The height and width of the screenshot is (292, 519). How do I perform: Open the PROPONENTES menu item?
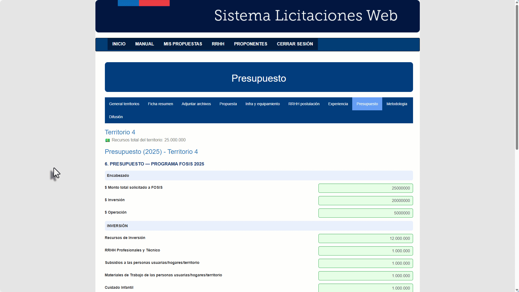click(251, 44)
